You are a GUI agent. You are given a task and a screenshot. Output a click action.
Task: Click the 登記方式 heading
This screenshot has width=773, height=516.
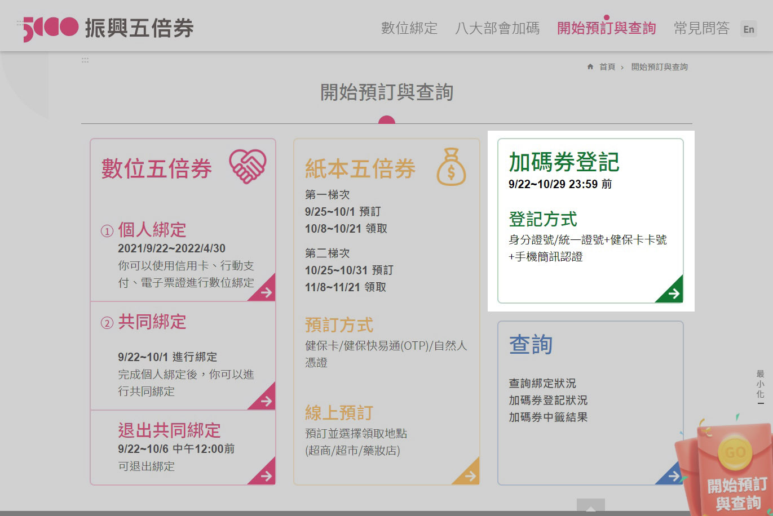(x=543, y=219)
